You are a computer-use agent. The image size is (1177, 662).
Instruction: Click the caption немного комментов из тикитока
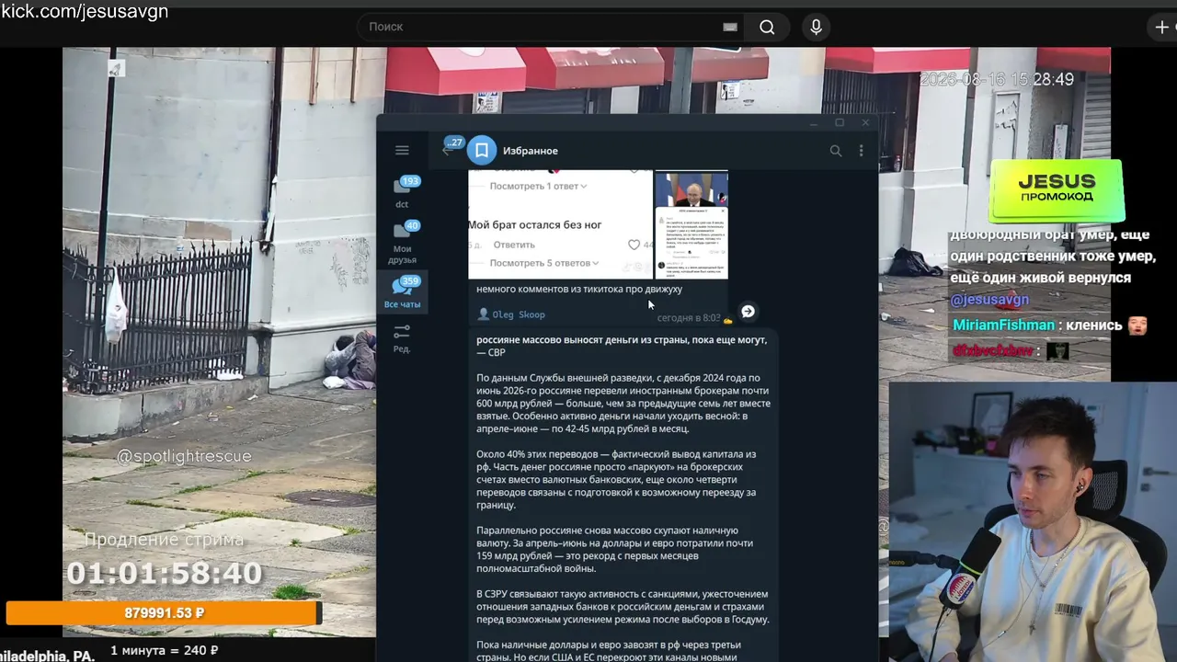point(579,289)
